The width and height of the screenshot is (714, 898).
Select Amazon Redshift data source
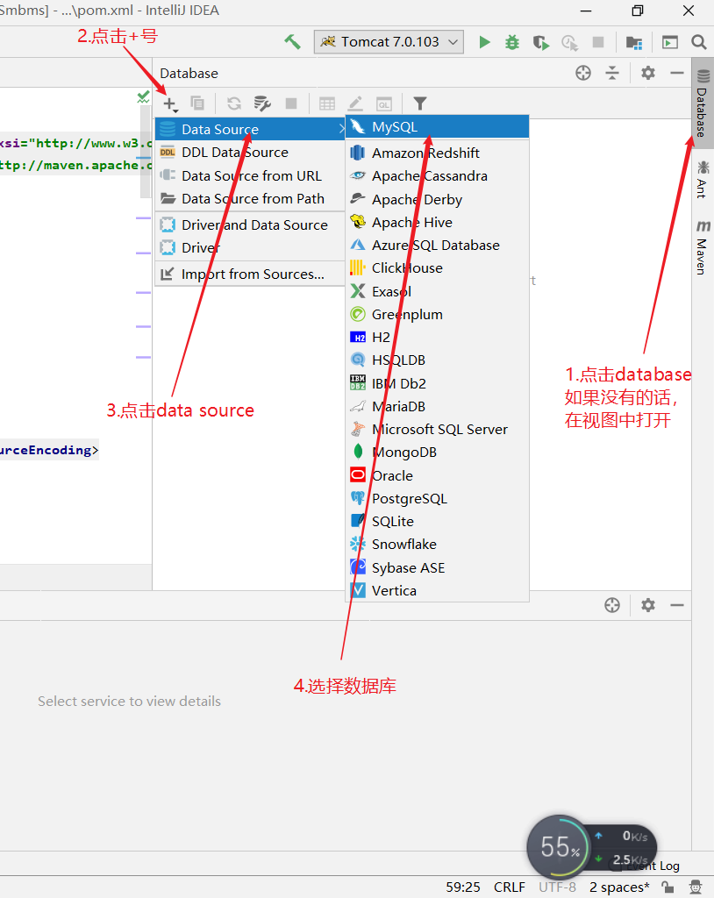[x=437, y=153]
